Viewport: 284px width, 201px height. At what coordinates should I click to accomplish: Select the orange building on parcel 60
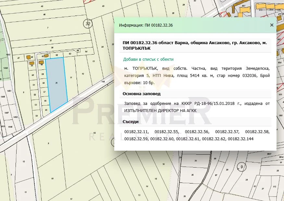click(41, 62)
